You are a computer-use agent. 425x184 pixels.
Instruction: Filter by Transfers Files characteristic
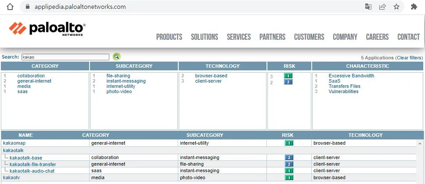(345, 87)
